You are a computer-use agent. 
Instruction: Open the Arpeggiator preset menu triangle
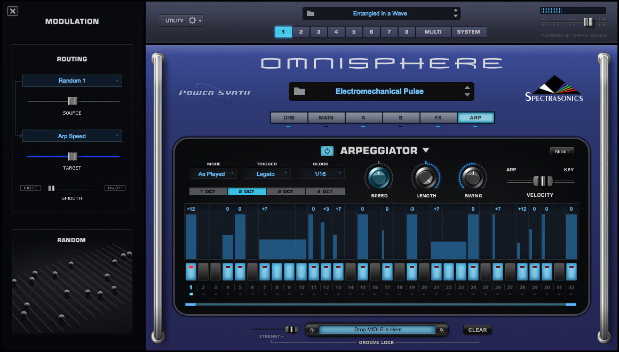coord(426,150)
